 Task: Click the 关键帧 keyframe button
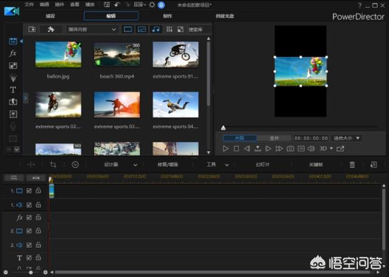click(317, 164)
